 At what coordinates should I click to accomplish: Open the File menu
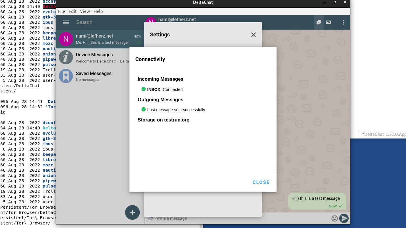pos(61,11)
